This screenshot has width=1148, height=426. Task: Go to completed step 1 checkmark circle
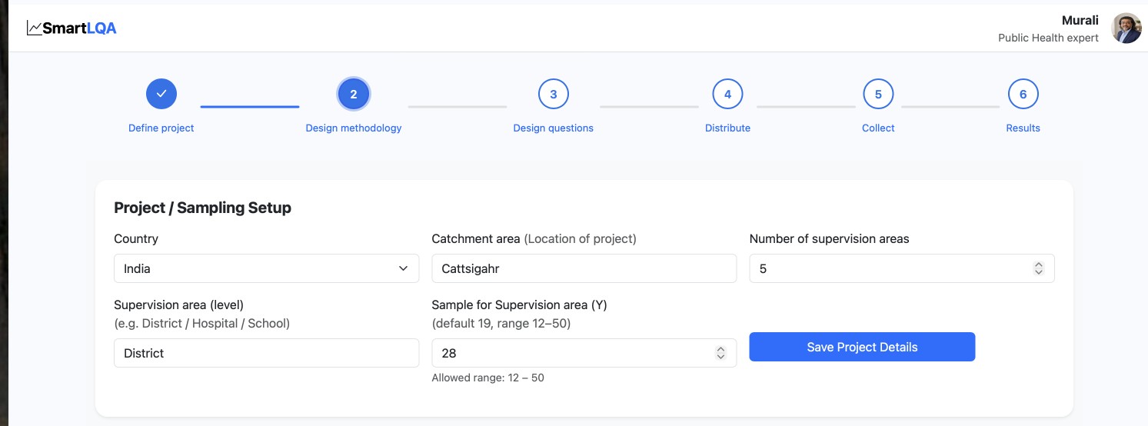pyautogui.click(x=161, y=94)
